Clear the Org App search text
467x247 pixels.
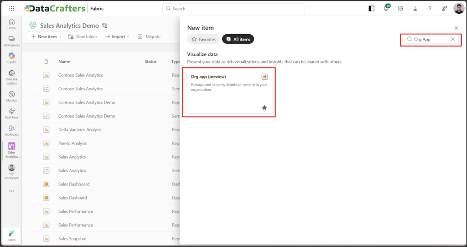[x=452, y=39]
